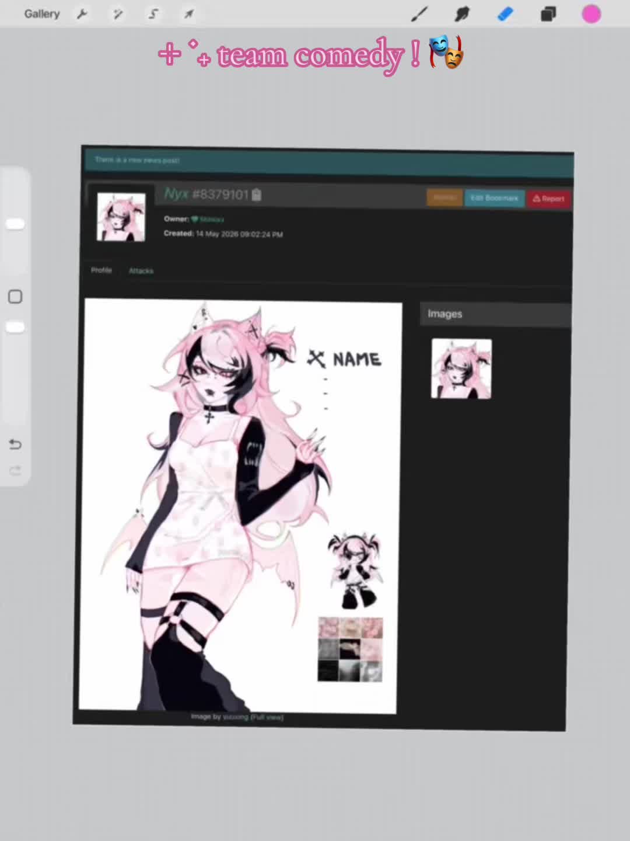
Task: Select the Eraser tool
Action: (x=505, y=14)
